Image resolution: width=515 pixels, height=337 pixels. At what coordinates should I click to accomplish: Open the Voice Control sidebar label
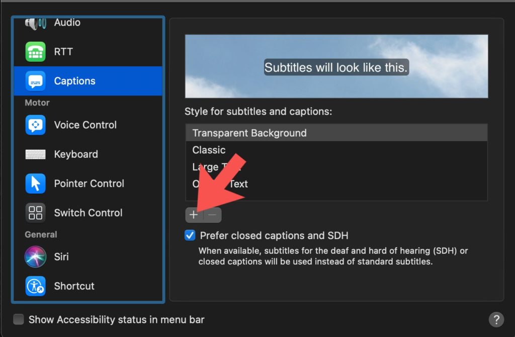point(85,125)
